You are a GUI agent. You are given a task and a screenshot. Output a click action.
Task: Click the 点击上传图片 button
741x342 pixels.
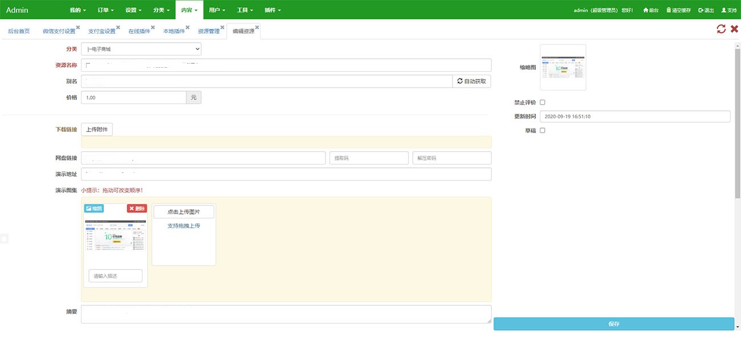coord(184,212)
